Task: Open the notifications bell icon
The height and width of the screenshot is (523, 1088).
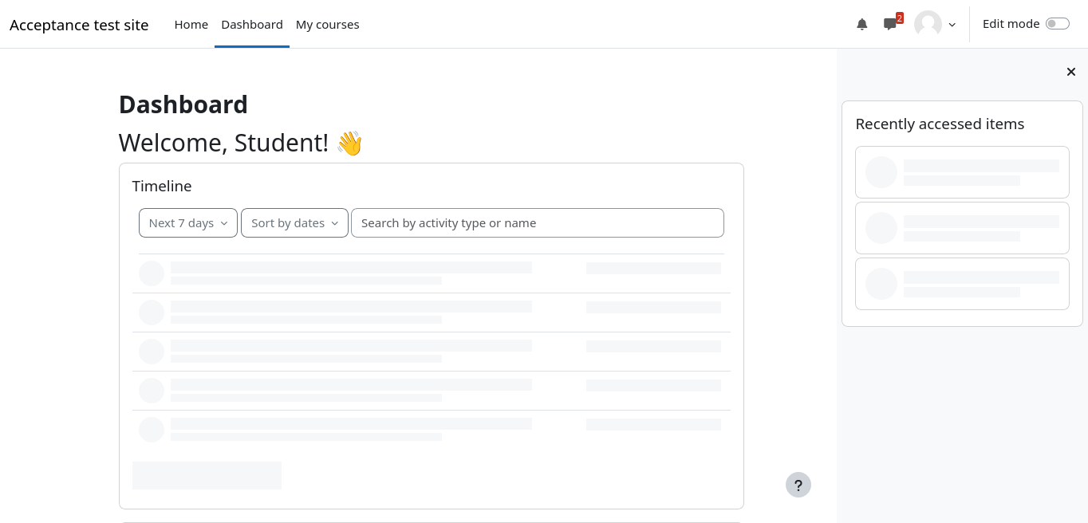Action: click(x=861, y=24)
